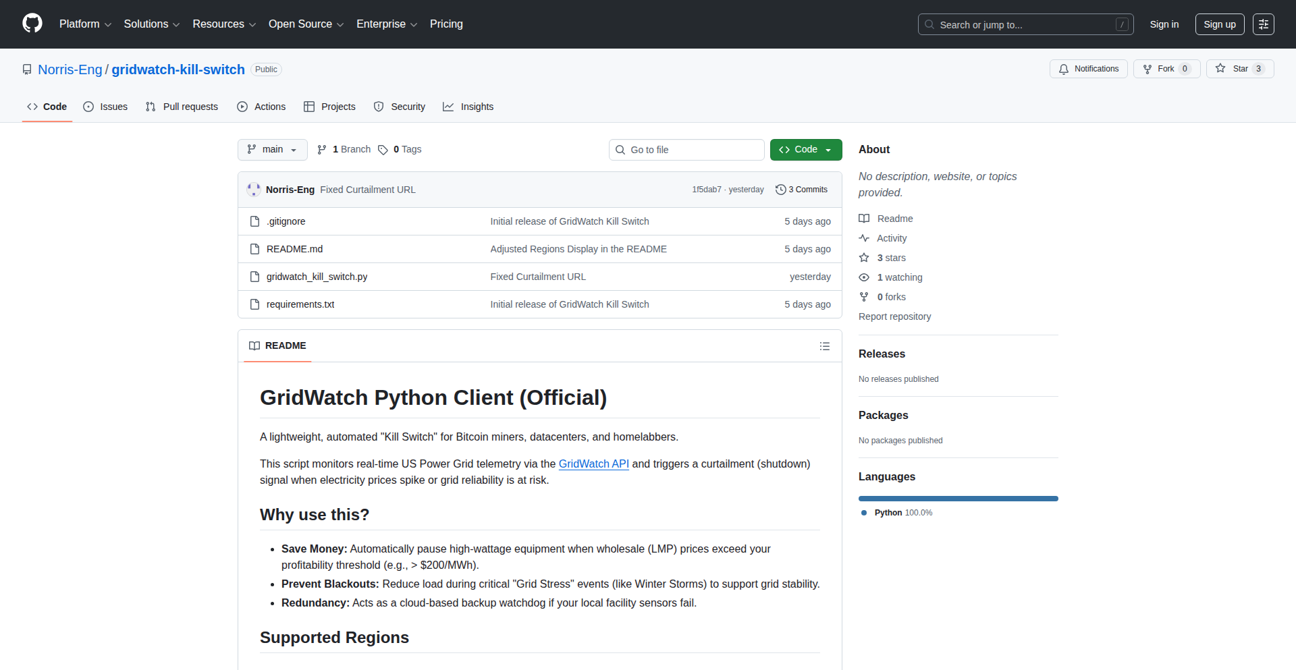The height and width of the screenshot is (670, 1296).
Task: Enable notifications for this repository
Action: click(1088, 68)
